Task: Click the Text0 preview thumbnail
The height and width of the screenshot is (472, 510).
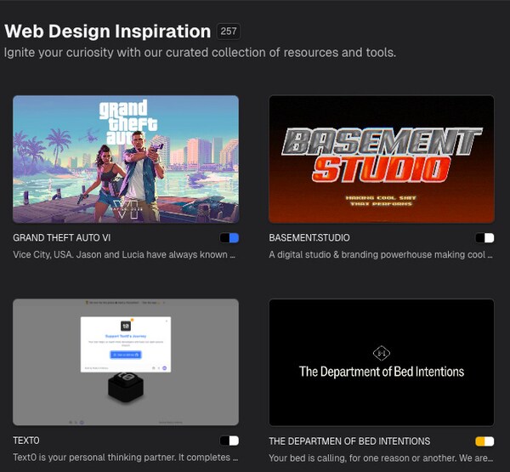Action: coord(126,361)
